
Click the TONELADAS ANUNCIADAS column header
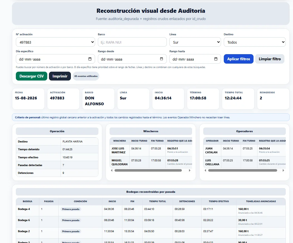coord(261,201)
